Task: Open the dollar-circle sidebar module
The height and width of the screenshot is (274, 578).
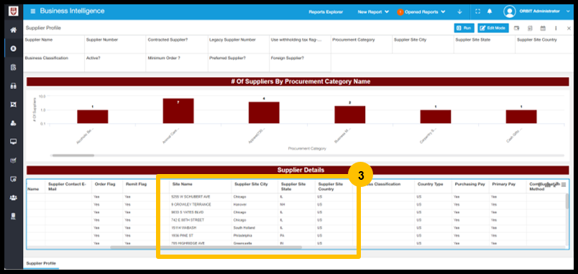Action: [x=13, y=49]
